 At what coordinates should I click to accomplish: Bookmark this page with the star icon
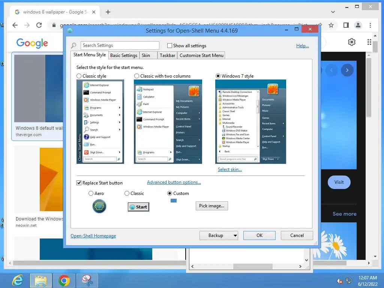click(x=331, y=25)
